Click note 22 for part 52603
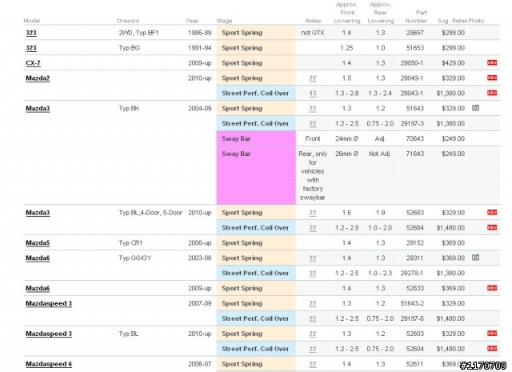 [x=313, y=334]
